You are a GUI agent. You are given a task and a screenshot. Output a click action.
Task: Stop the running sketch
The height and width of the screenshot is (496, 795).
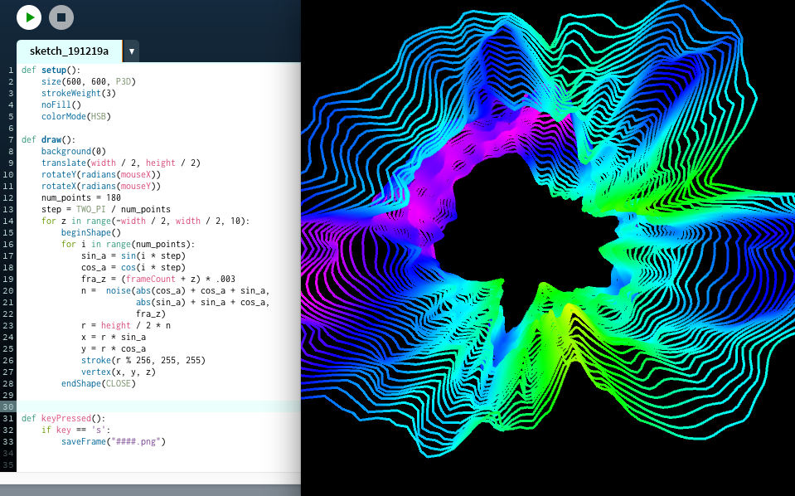(x=61, y=17)
